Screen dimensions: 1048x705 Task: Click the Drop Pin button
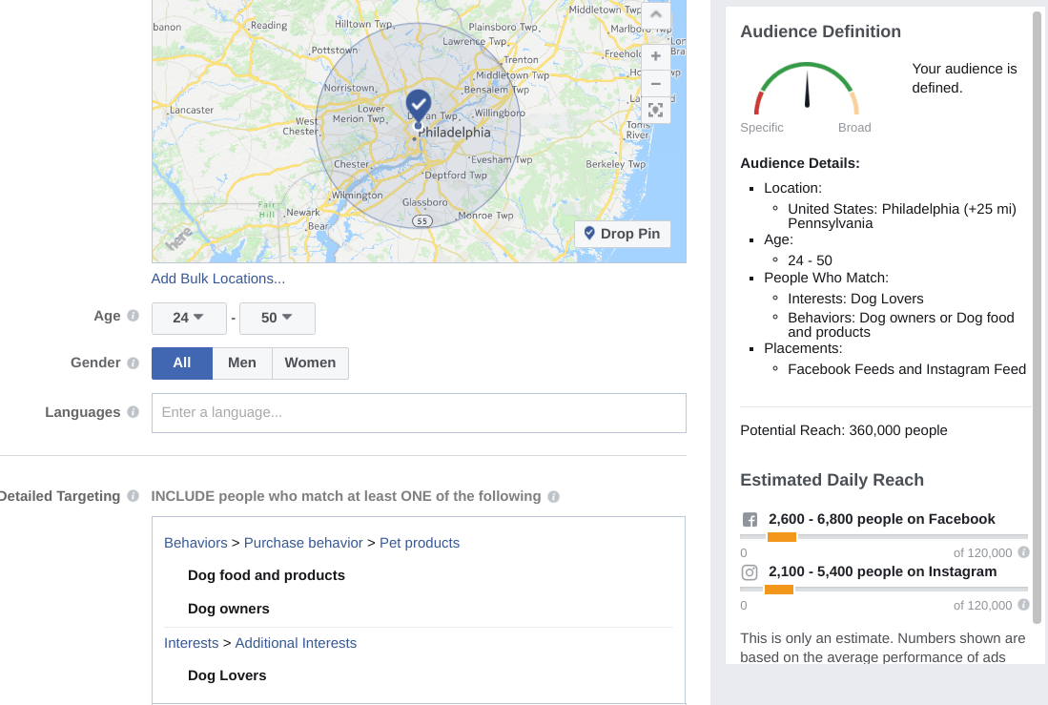(622, 234)
